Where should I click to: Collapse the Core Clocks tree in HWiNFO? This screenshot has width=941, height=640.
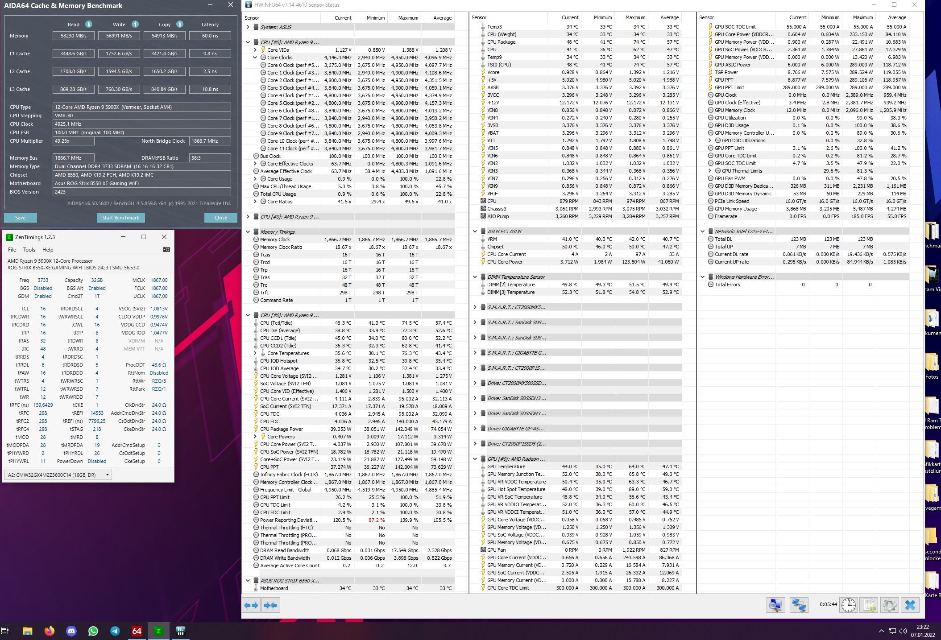pos(255,58)
